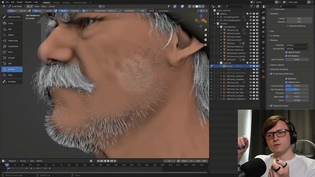Click the Blender logo icon
Viewport: 315px width, 177px height.
(x=3, y=2)
